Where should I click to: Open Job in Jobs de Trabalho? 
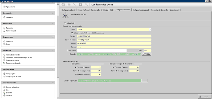pyautogui.click(x=7, y=90)
